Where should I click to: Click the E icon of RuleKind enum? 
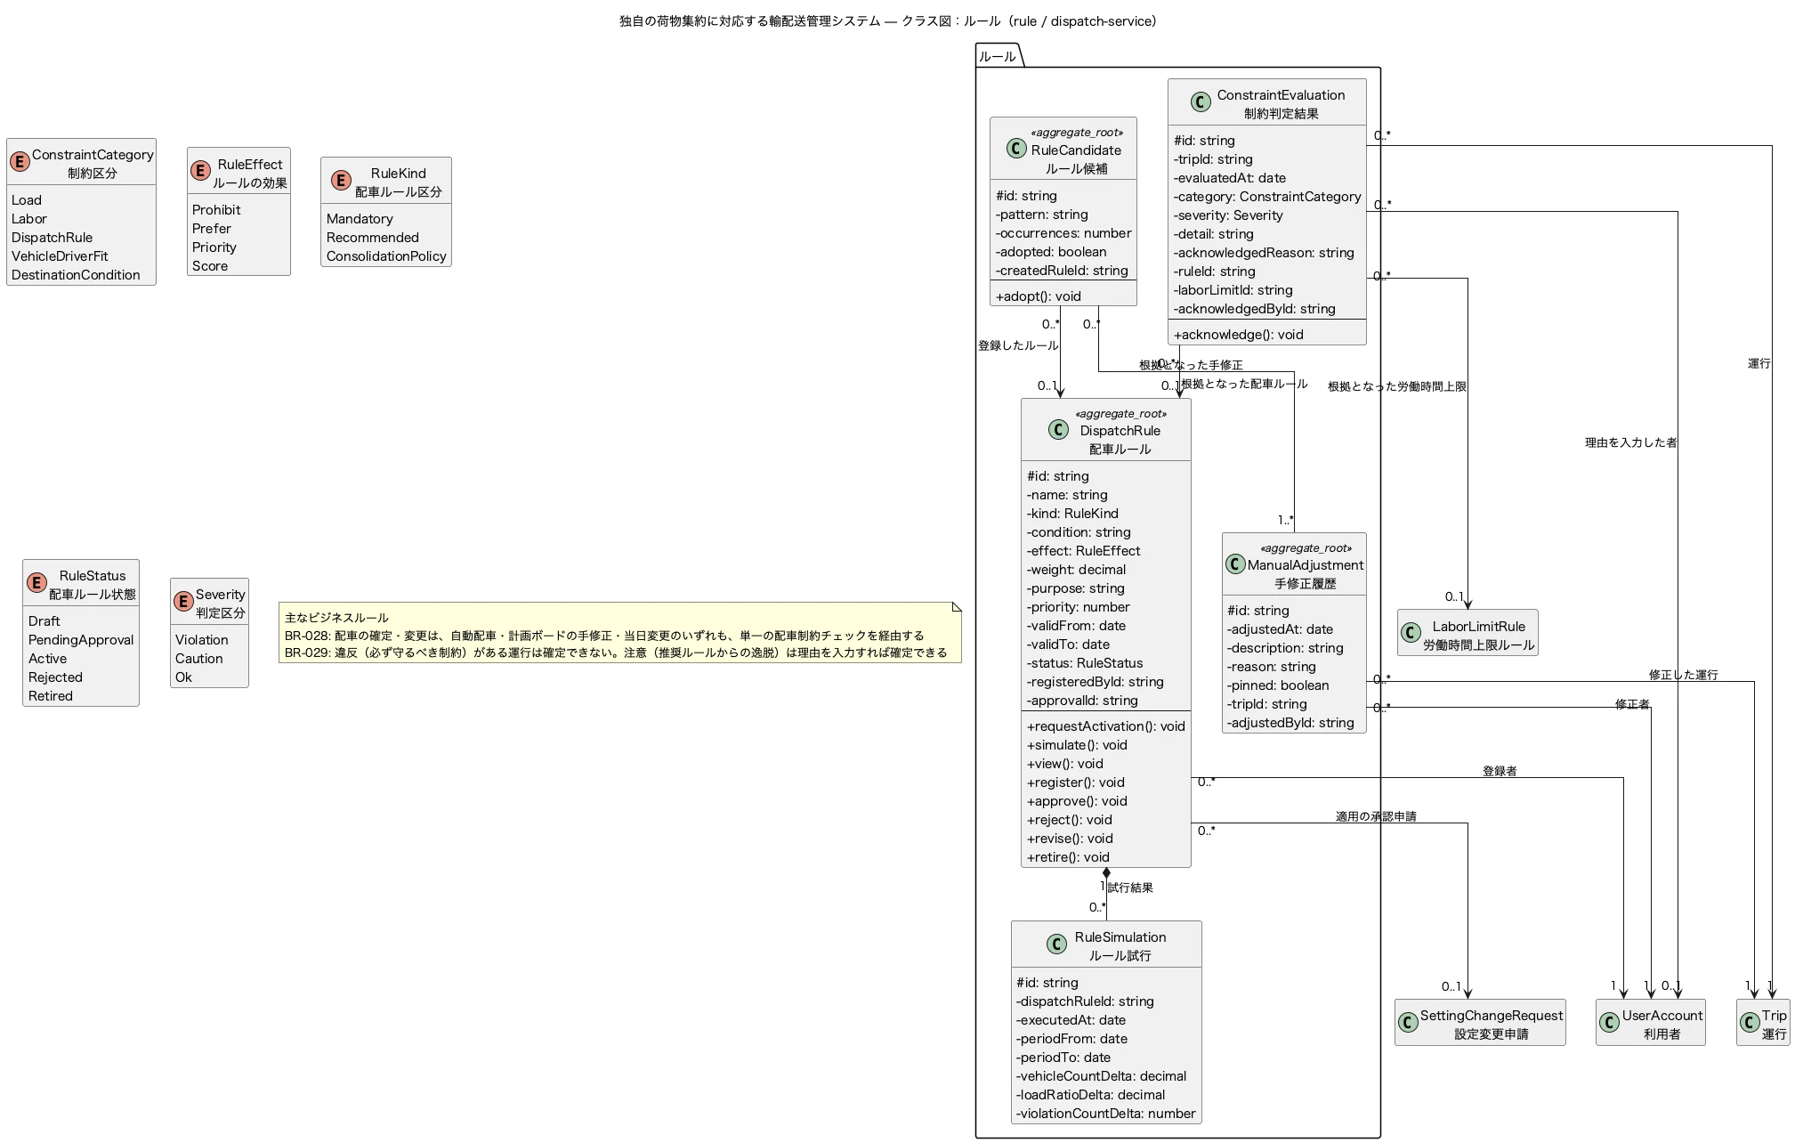pos(341,182)
